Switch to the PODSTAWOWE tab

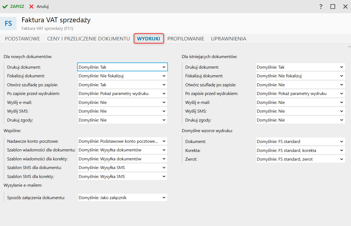pos(22,39)
